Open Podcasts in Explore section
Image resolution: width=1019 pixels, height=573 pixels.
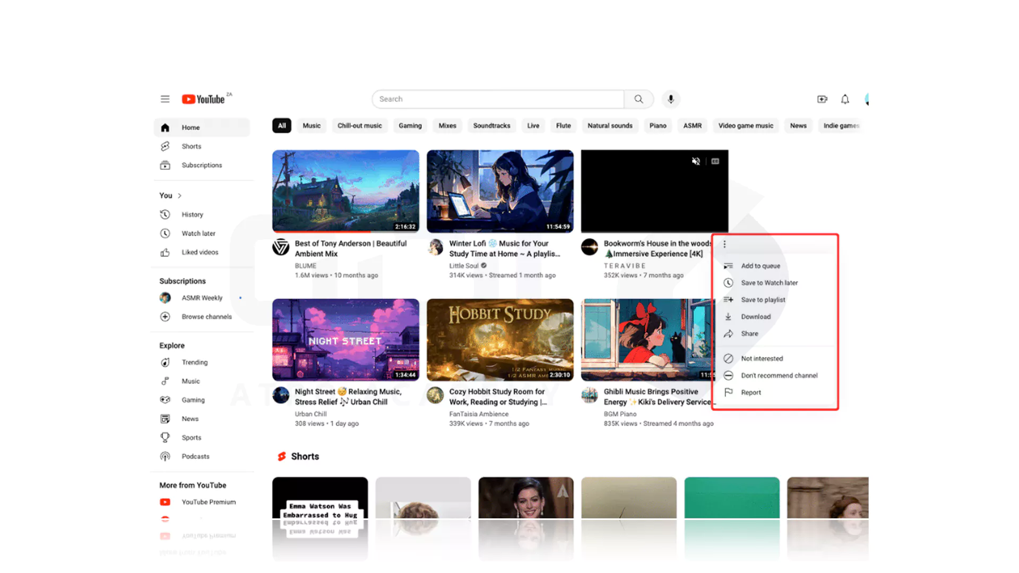coord(202,457)
